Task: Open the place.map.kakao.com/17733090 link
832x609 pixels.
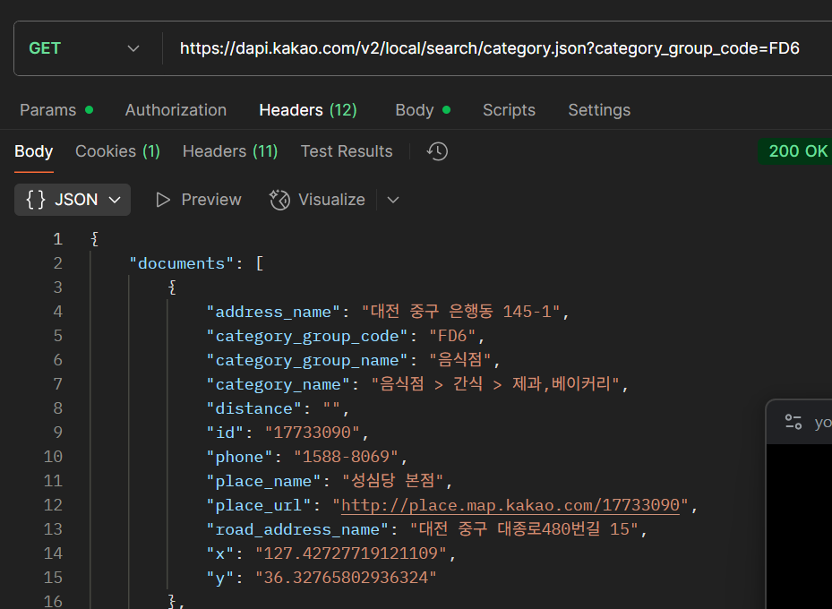Action: click(510, 505)
